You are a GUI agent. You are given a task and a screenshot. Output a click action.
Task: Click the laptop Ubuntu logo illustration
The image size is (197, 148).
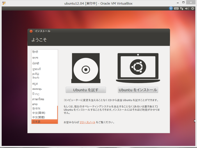(138, 68)
